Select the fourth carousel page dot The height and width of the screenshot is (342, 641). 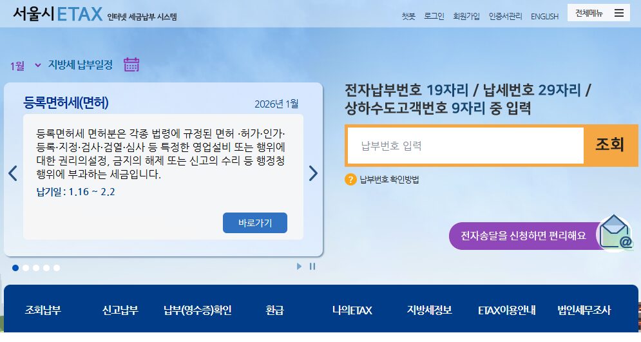[46, 268]
